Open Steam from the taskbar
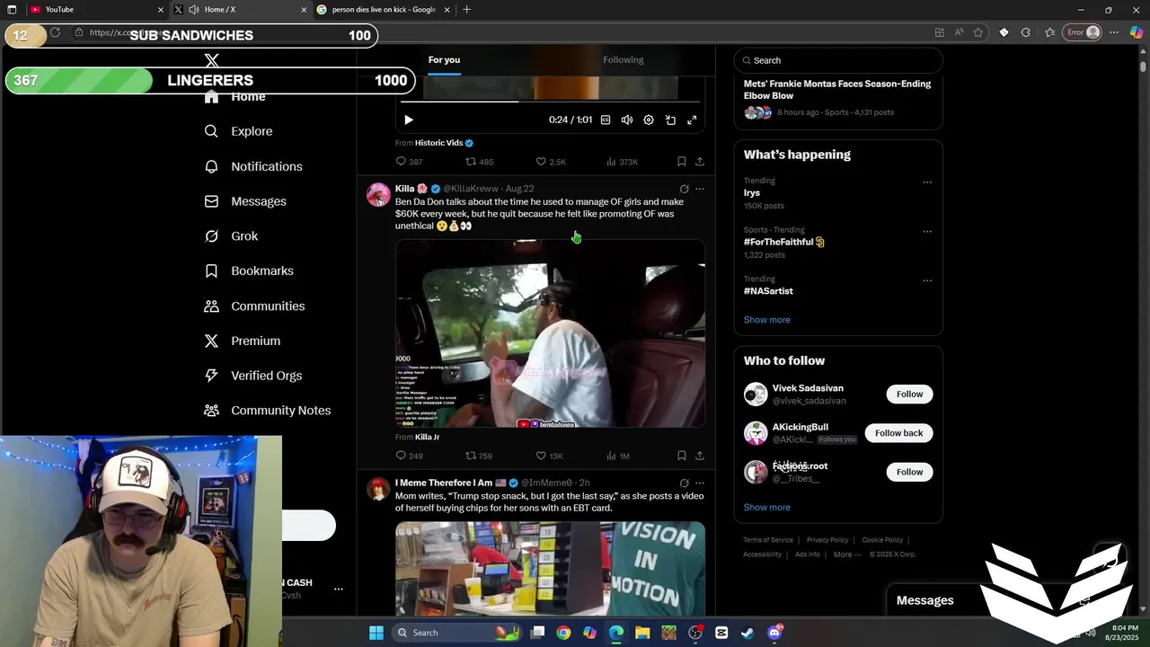 click(747, 633)
